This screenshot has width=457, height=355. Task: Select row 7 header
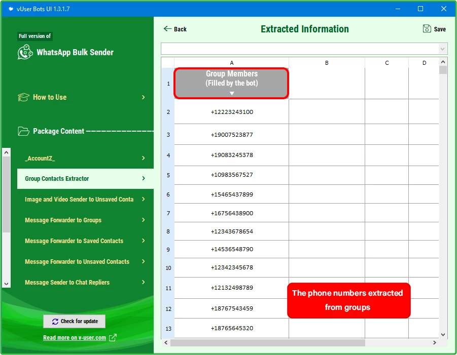(x=168, y=213)
